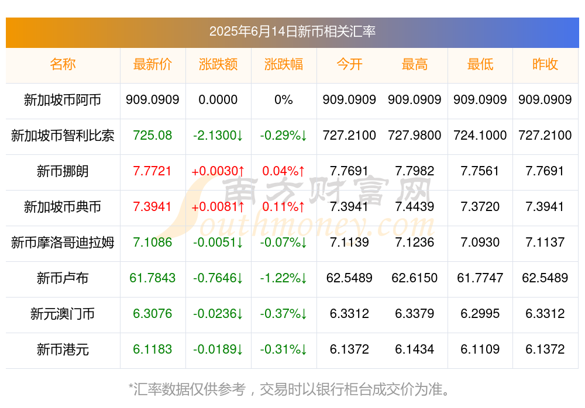Select the '名称' column header

[63, 64]
